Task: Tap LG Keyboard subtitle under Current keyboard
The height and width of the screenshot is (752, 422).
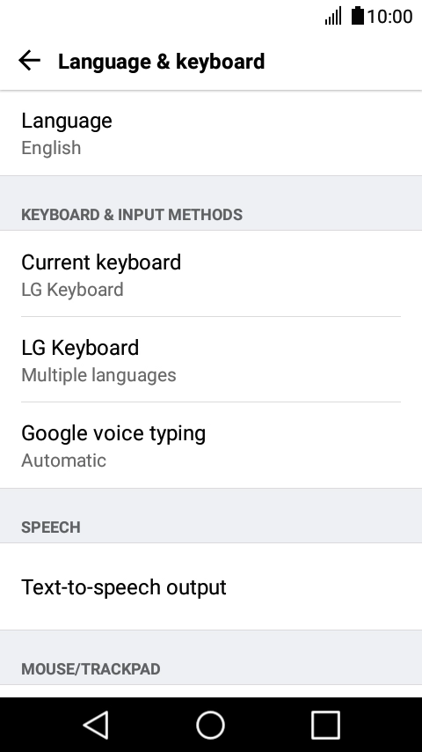Action: click(x=72, y=290)
